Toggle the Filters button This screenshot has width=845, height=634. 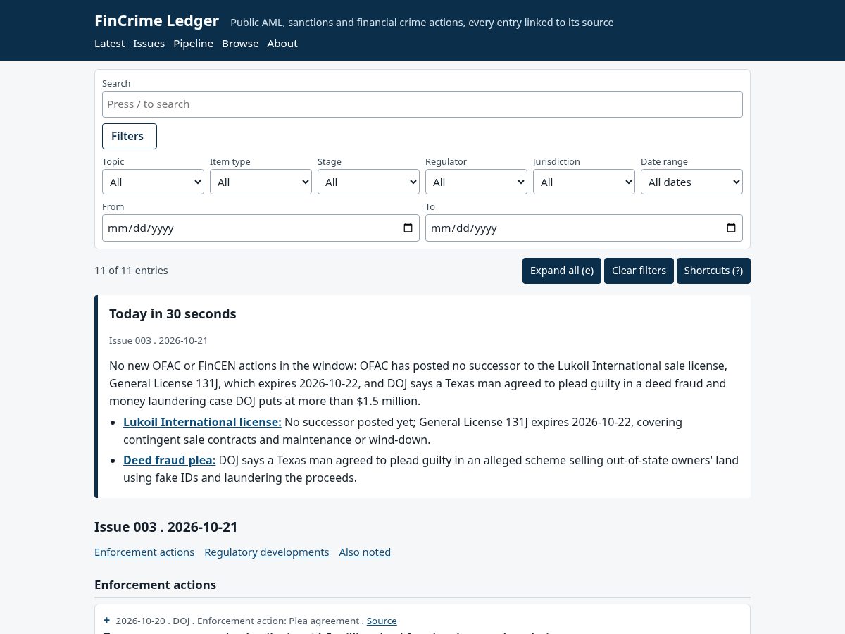(130, 136)
